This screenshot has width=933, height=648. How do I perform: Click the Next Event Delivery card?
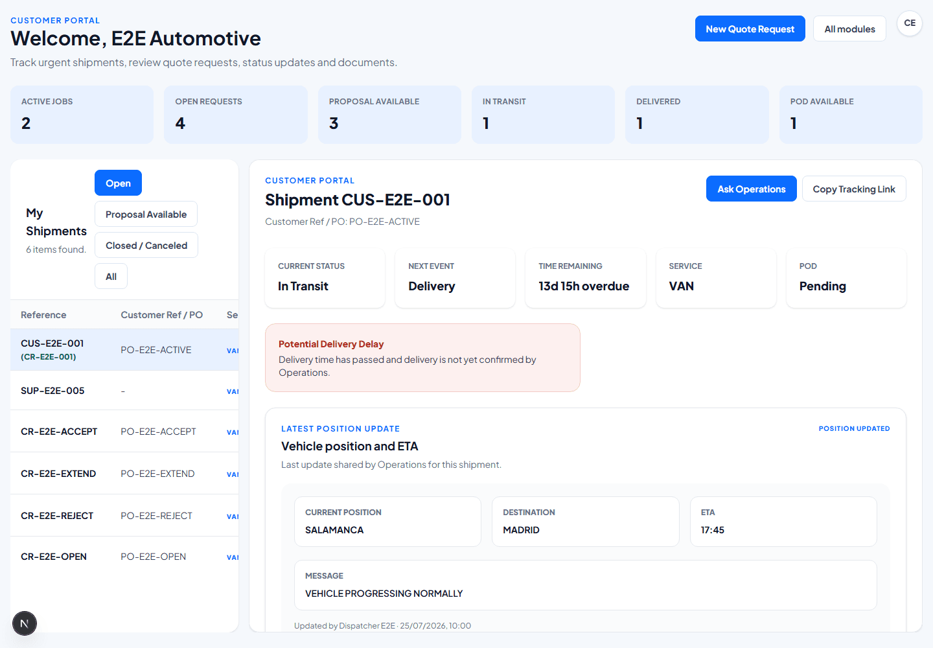coord(455,278)
